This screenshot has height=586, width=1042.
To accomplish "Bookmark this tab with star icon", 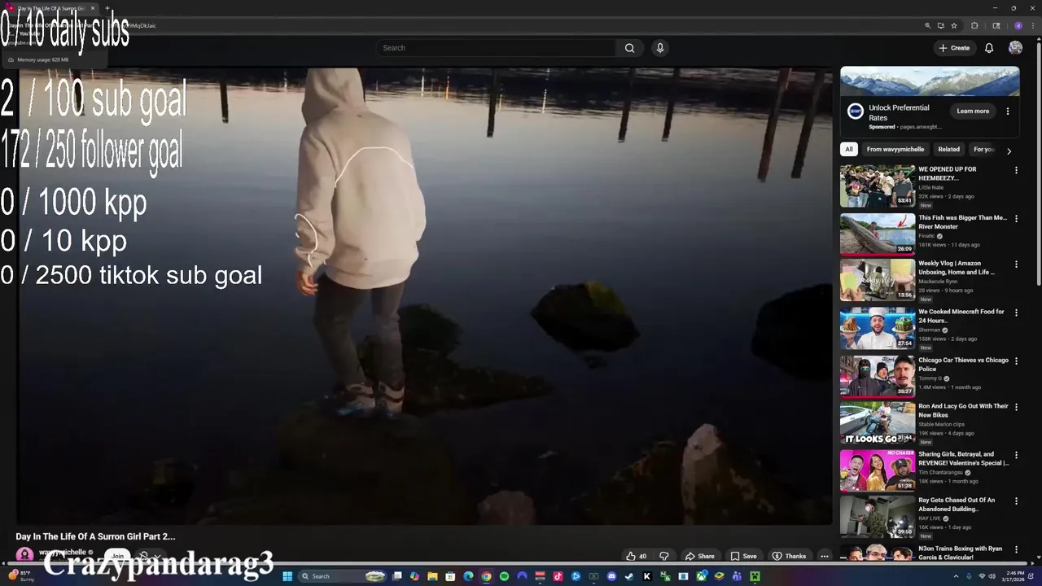I will pos(954,25).
